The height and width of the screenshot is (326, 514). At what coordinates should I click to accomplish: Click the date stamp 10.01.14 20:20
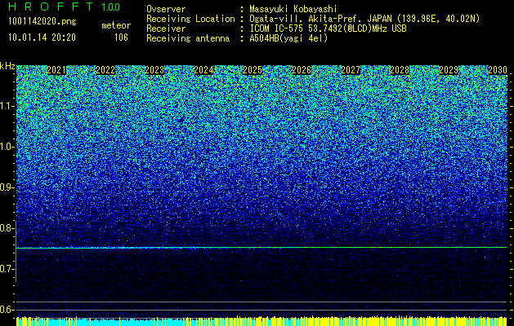tap(42, 37)
